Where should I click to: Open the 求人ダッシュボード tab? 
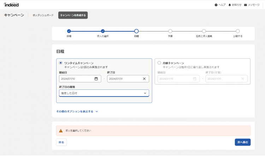[x=43, y=15]
